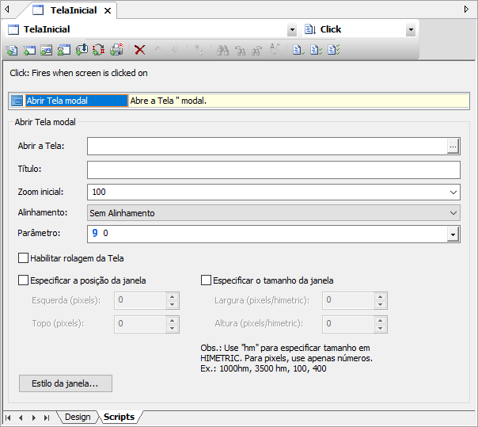Click the compile all triple-check icon
This screenshot has width=478, height=427.
pos(333,50)
